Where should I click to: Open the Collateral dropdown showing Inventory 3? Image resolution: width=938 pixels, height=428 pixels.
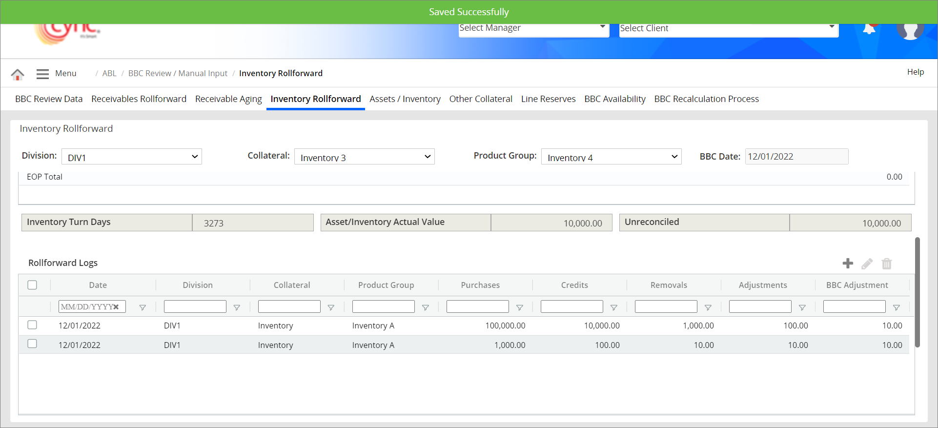(364, 157)
